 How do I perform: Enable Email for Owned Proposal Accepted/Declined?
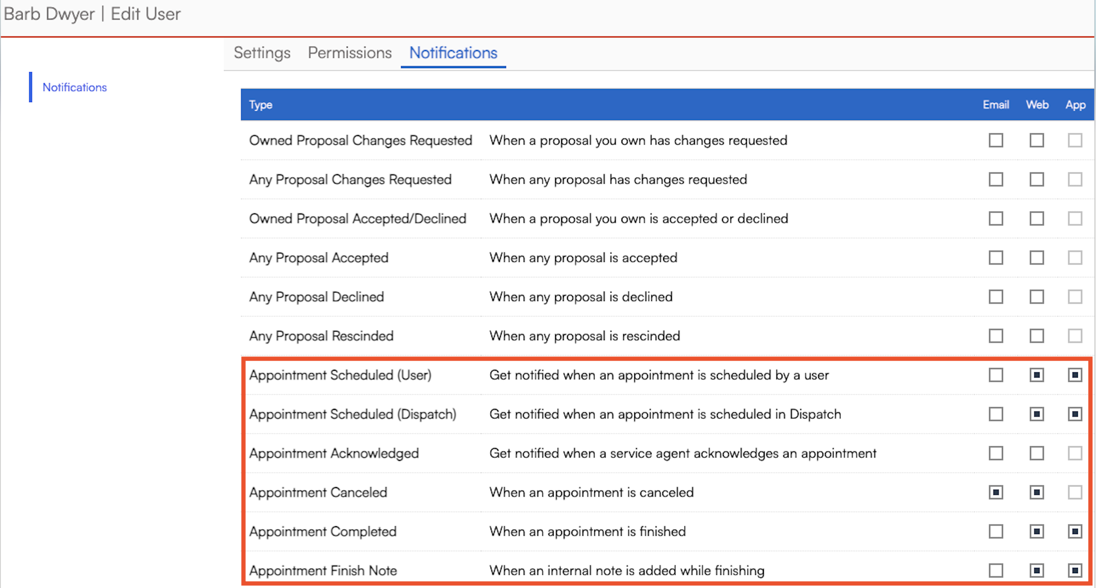click(x=996, y=219)
